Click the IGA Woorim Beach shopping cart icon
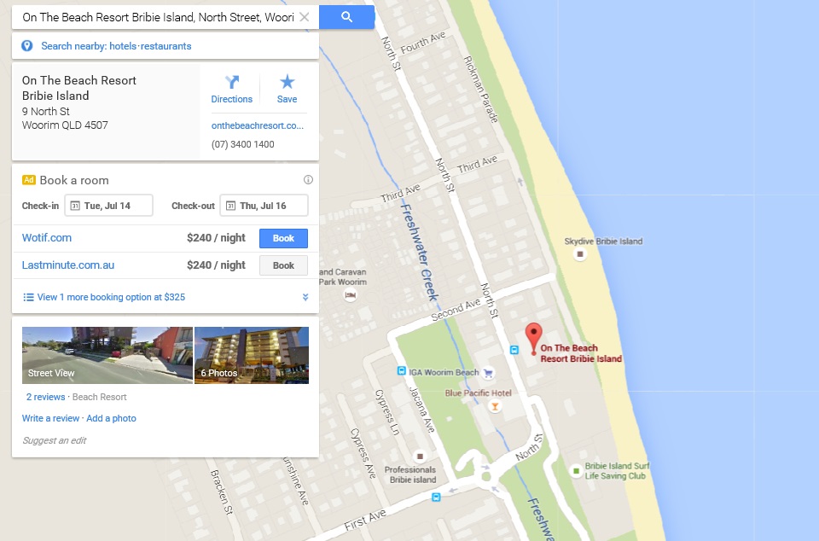The height and width of the screenshot is (541, 819). (x=488, y=373)
